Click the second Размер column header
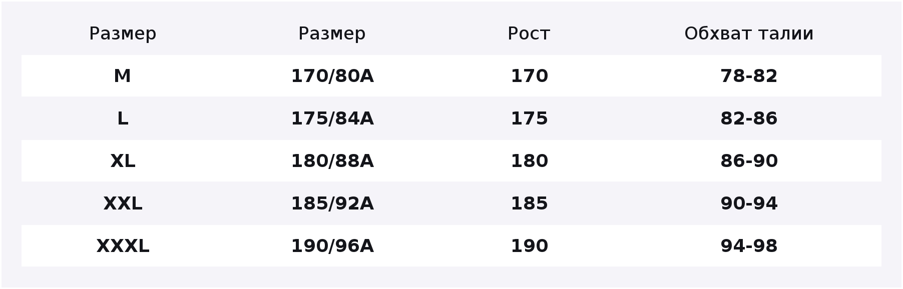This screenshot has height=289, width=903. [x=332, y=34]
